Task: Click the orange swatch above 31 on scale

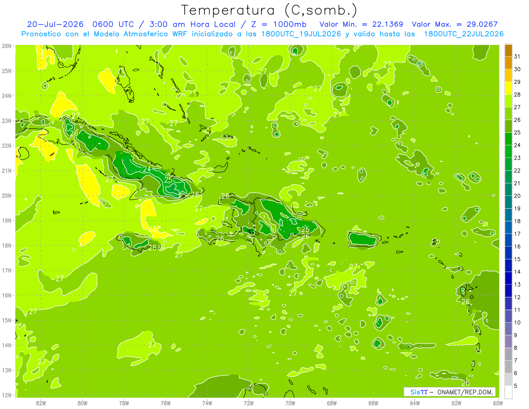Action: 508,50
